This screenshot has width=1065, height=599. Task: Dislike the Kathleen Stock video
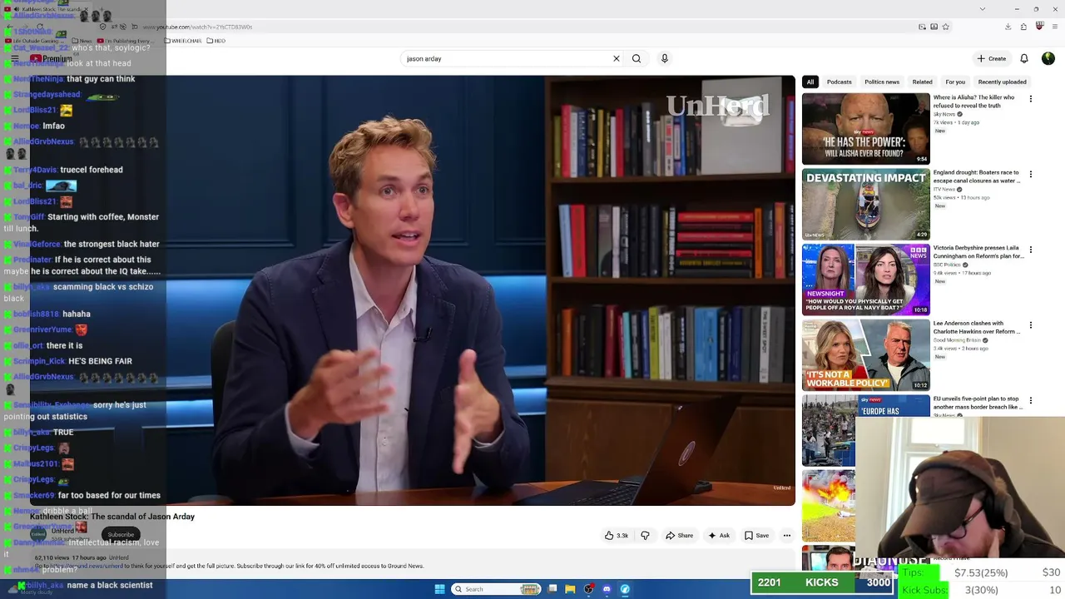pyautogui.click(x=645, y=536)
